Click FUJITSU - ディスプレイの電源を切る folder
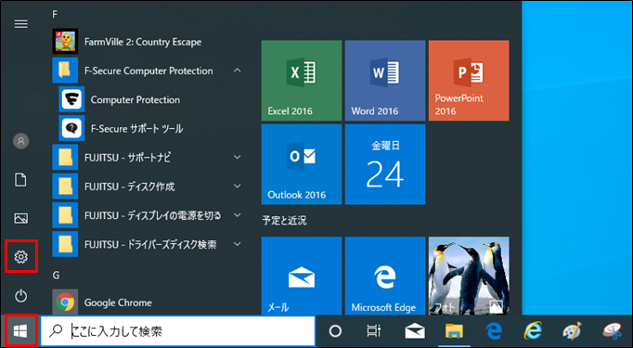Image resolution: width=633 pixels, height=348 pixels. coord(148,215)
